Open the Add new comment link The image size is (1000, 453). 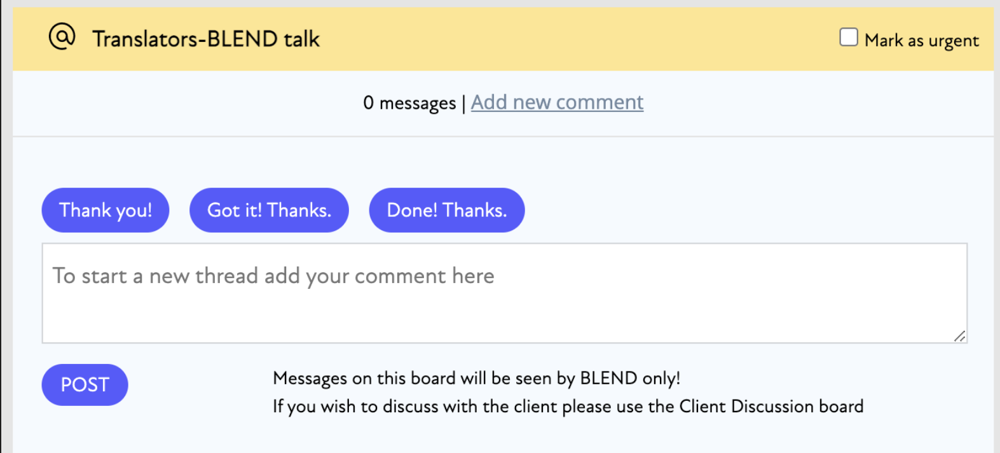(557, 102)
